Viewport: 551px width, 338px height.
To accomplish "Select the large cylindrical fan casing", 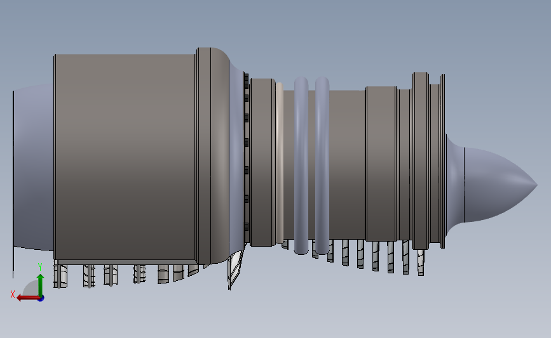I will 125,157.
